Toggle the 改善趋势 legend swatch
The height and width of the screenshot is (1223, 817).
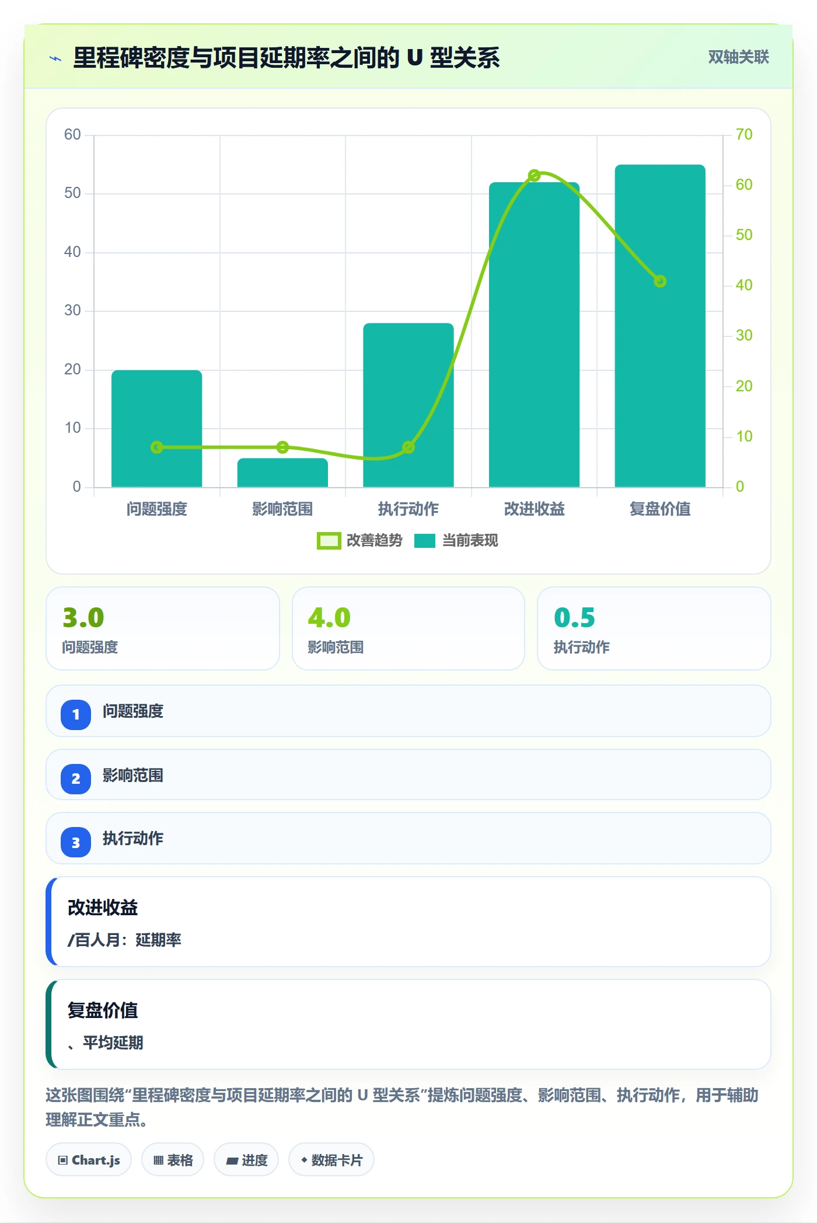[329, 541]
